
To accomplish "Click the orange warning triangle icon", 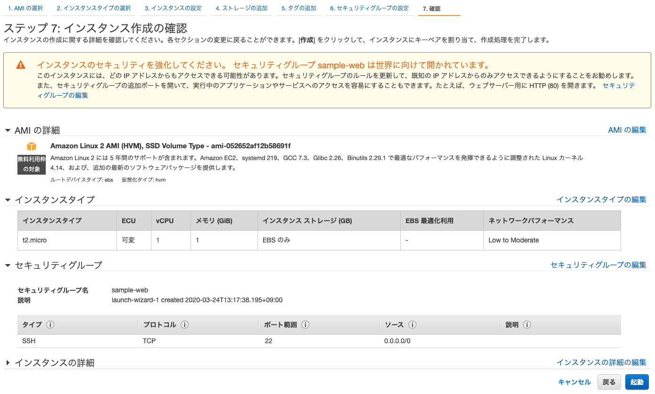I will point(21,65).
